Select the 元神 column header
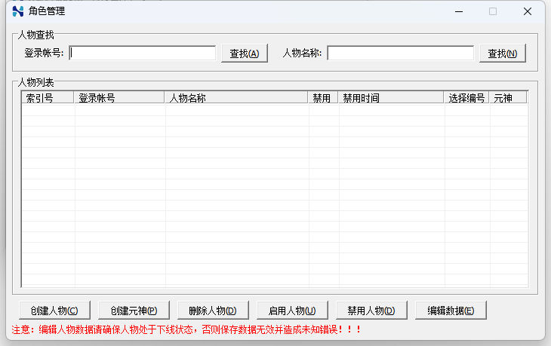 click(507, 98)
